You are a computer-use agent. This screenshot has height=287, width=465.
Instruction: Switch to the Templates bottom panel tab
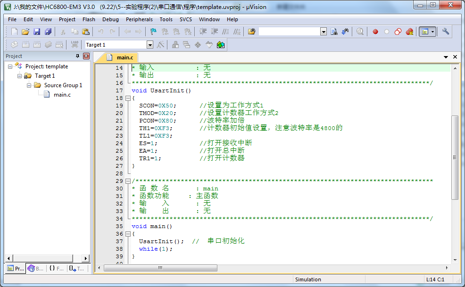76,268
